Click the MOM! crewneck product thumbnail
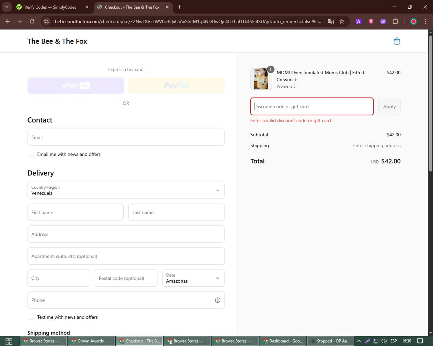 click(261, 79)
